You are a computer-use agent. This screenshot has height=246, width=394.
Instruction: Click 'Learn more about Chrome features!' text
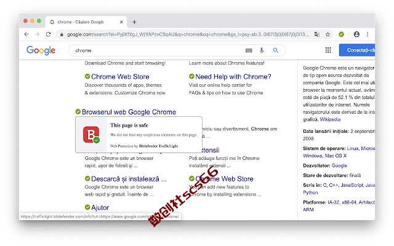click(x=227, y=63)
